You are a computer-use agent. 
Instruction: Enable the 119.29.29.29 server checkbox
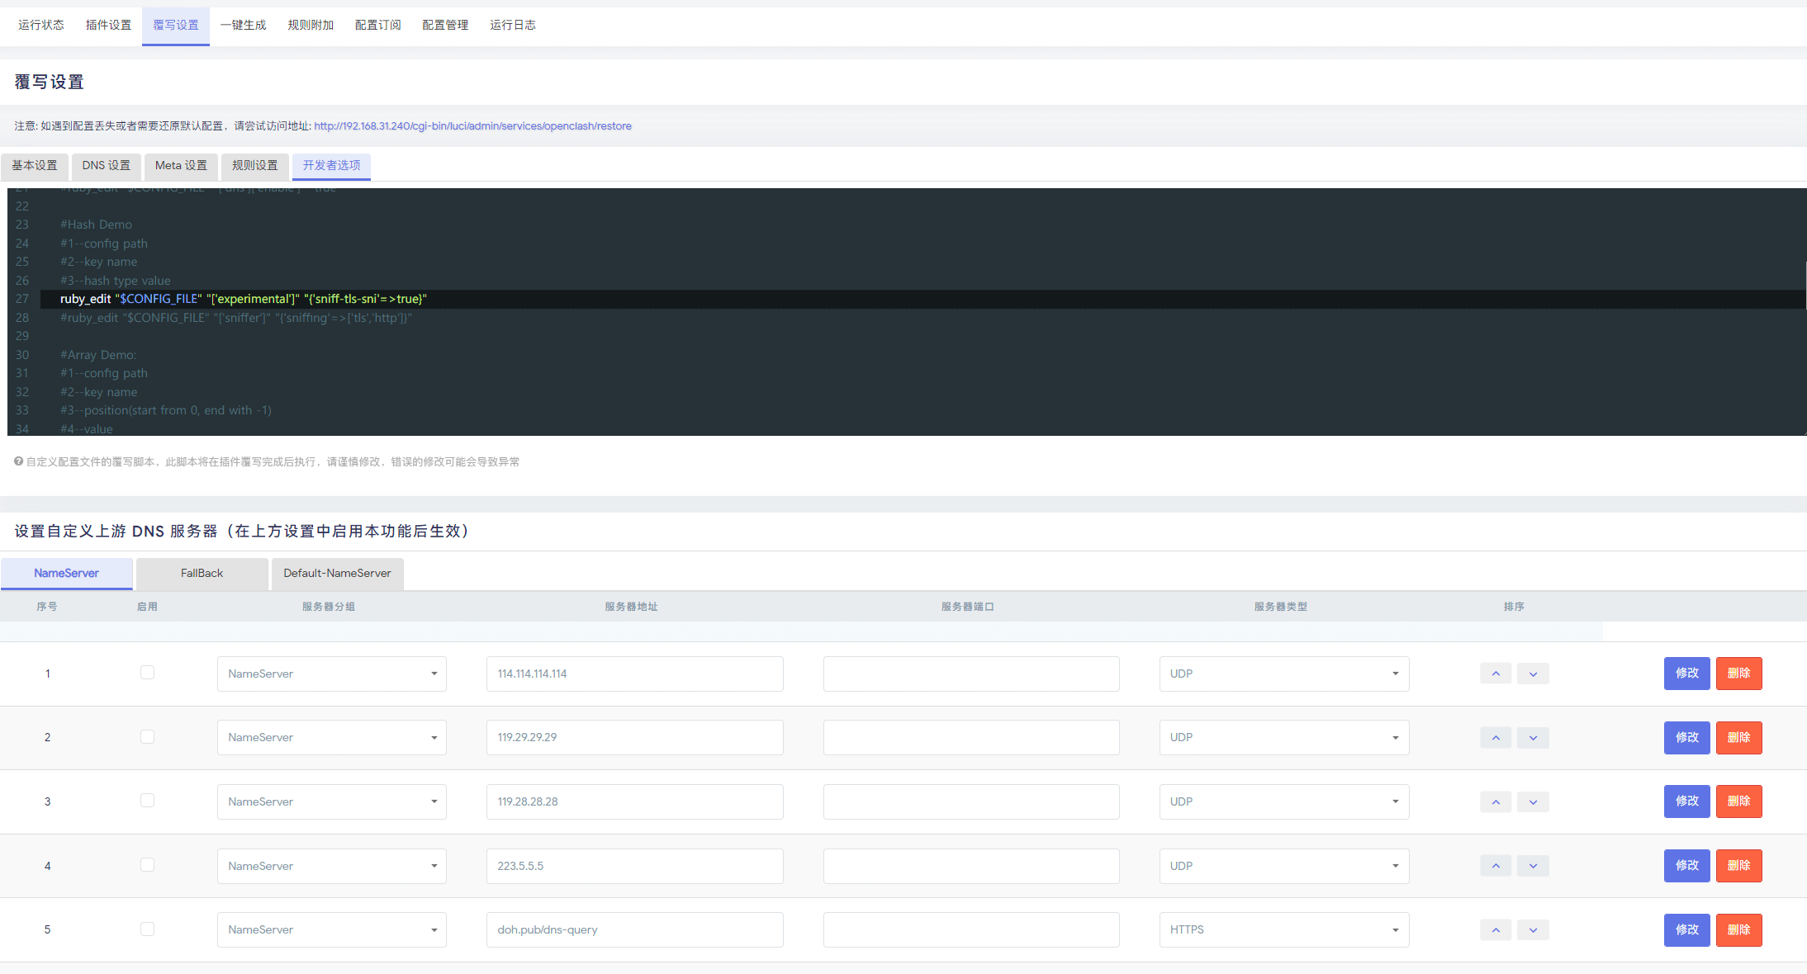click(x=147, y=736)
